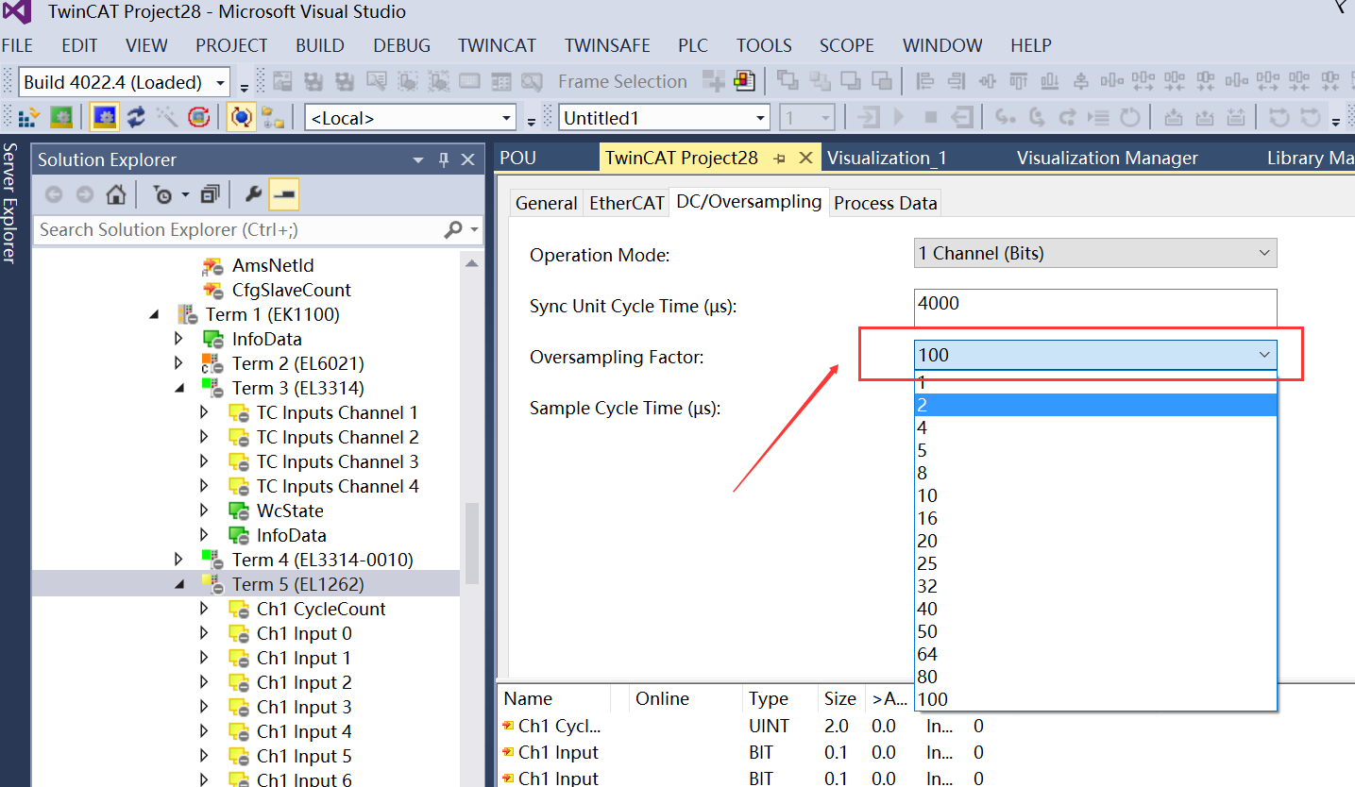Image resolution: width=1355 pixels, height=787 pixels.
Task: Switch to the EtherCAT tab
Action: (x=627, y=203)
